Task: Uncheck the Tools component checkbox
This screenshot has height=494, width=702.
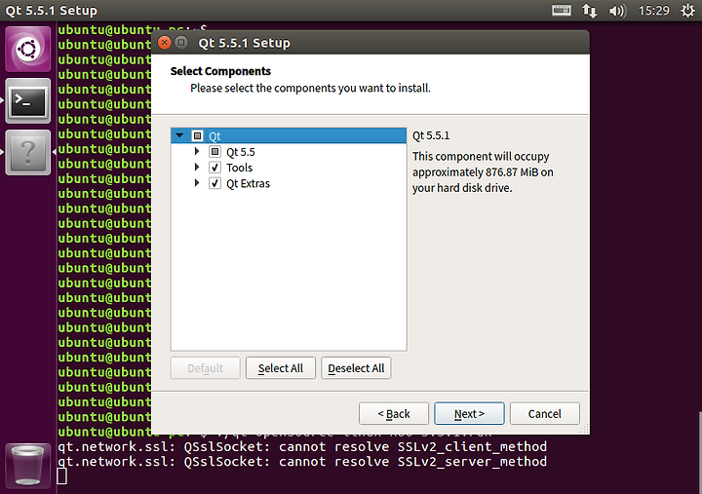Action: 214,168
